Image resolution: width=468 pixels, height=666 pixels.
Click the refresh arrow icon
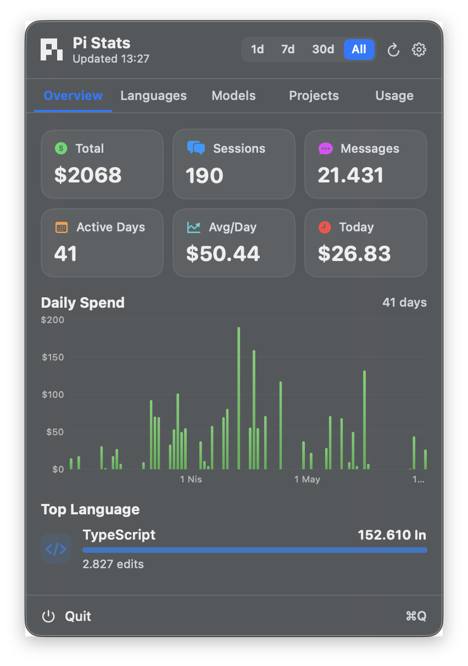[x=393, y=50]
